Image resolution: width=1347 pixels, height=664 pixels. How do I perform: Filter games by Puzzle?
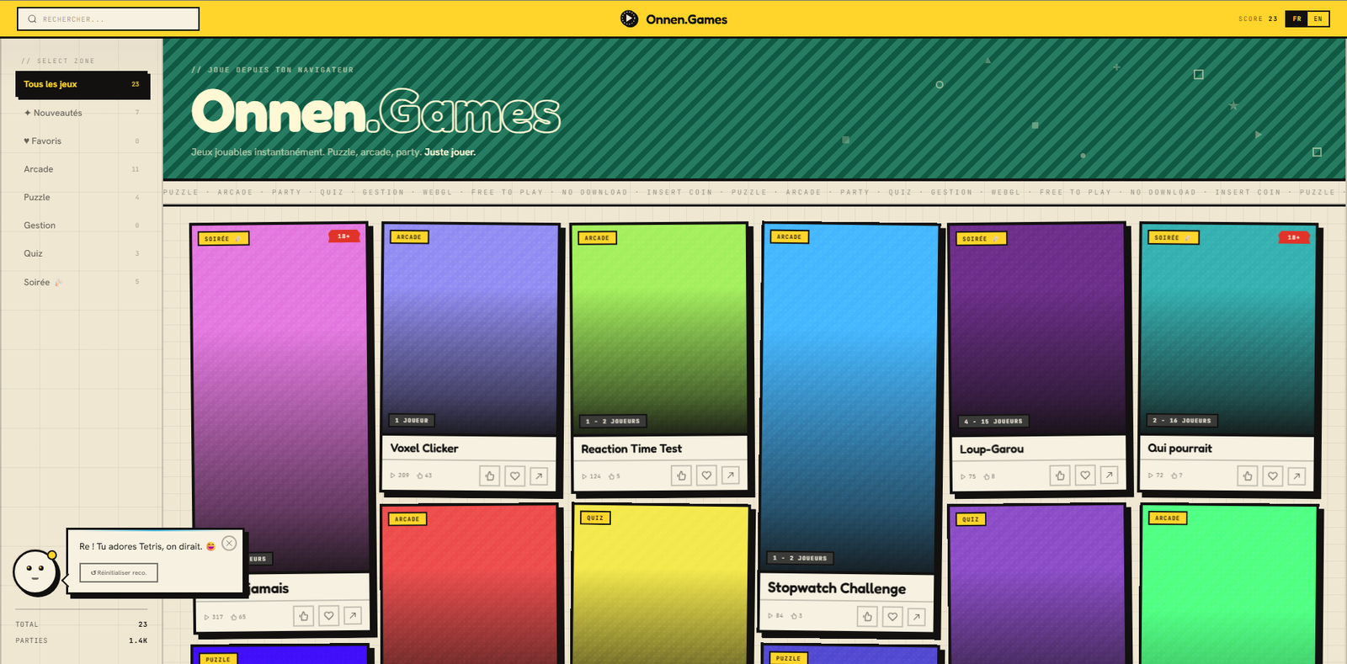(82, 197)
